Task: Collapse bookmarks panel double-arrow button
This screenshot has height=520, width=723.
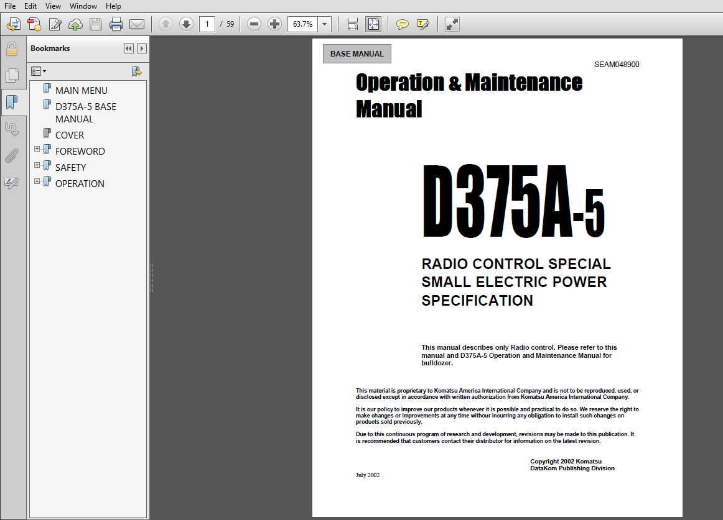Action: pos(129,48)
